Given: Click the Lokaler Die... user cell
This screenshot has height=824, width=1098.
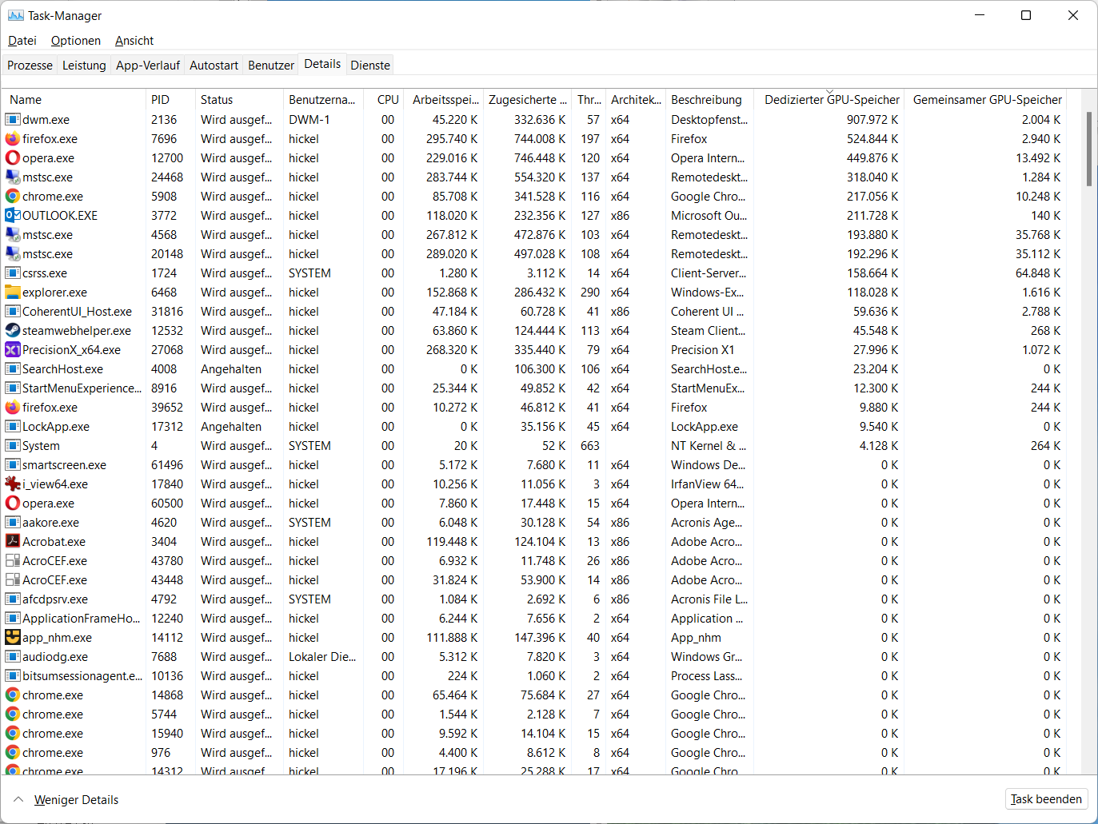Looking at the screenshot, I should pyautogui.click(x=322, y=657).
